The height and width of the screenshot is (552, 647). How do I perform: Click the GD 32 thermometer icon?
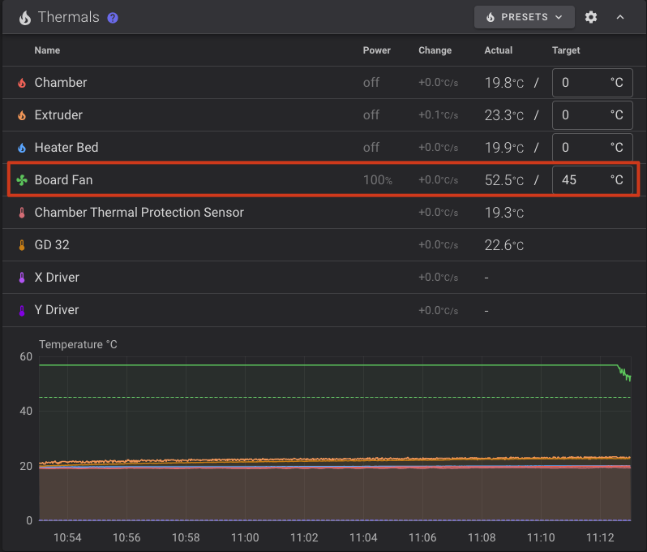pos(22,245)
